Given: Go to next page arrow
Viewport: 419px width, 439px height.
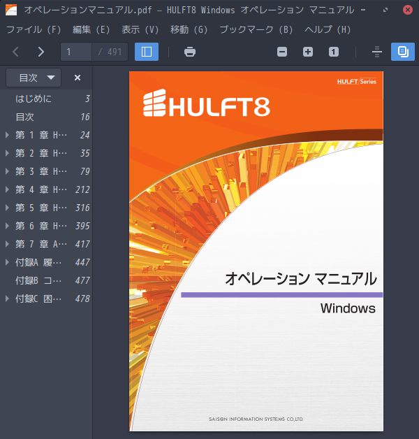Looking at the screenshot, I should pos(41,52).
